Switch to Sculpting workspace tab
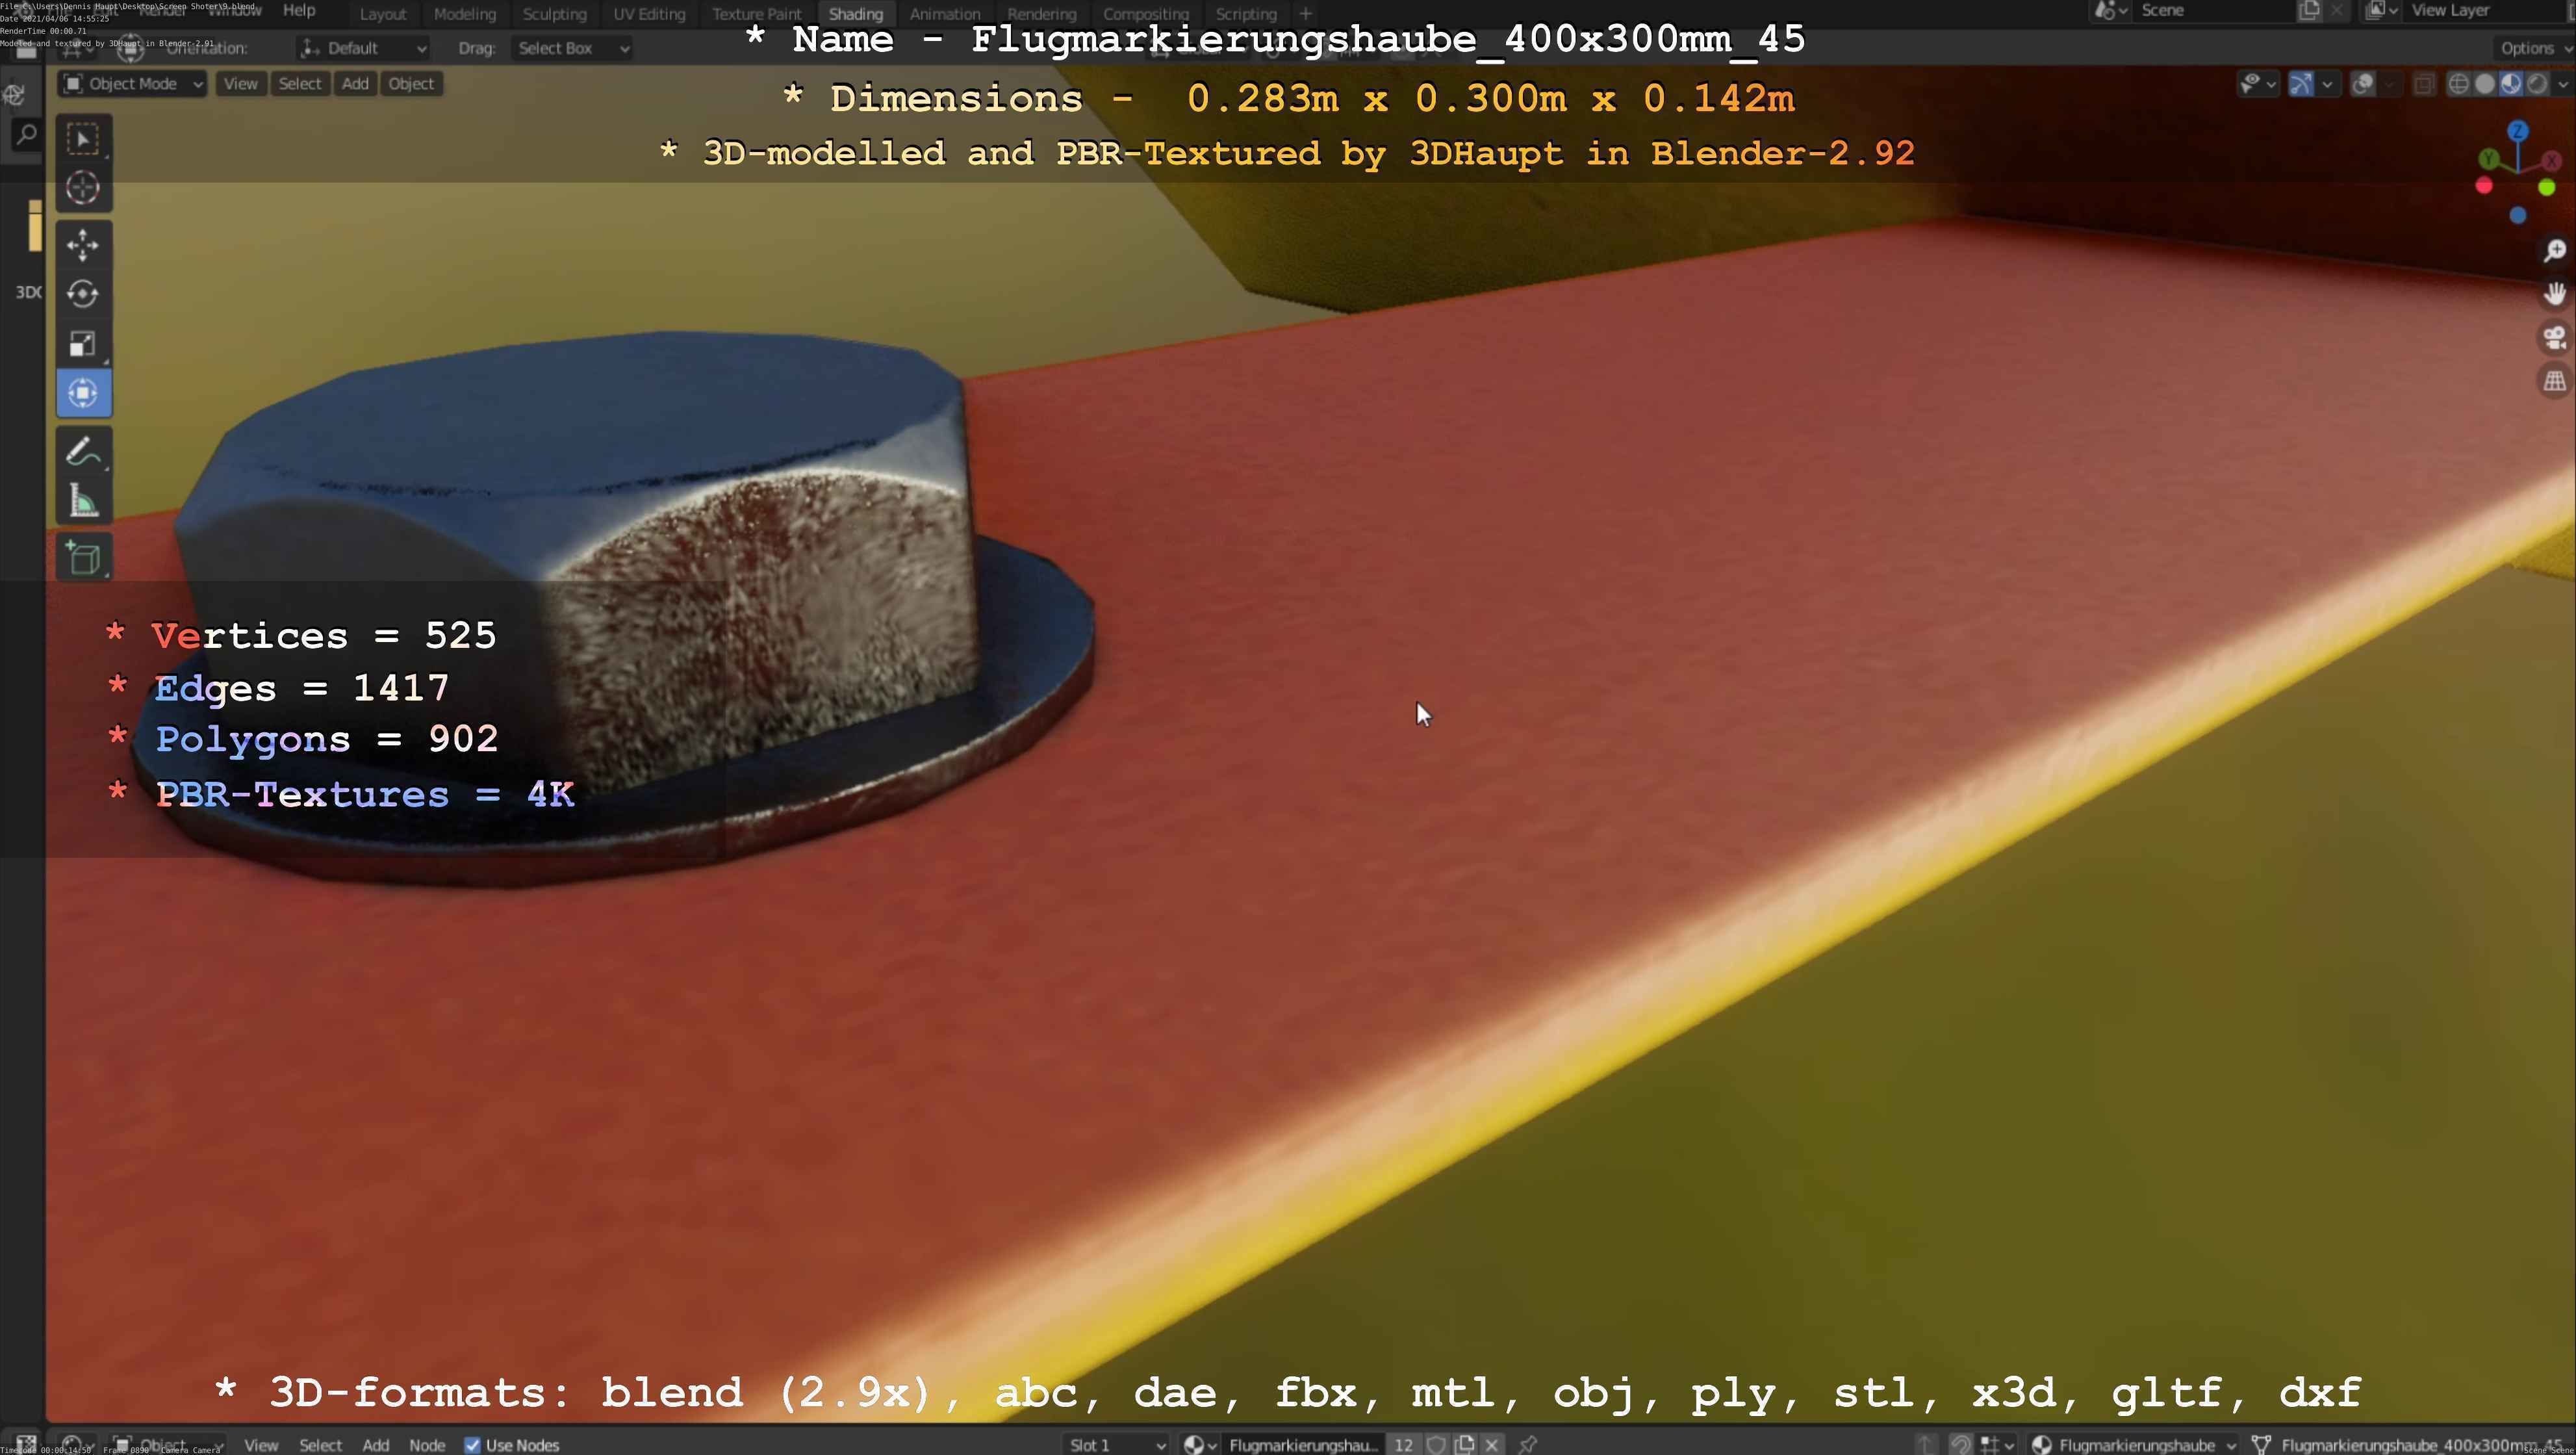The image size is (2576, 1455). click(554, 14)
